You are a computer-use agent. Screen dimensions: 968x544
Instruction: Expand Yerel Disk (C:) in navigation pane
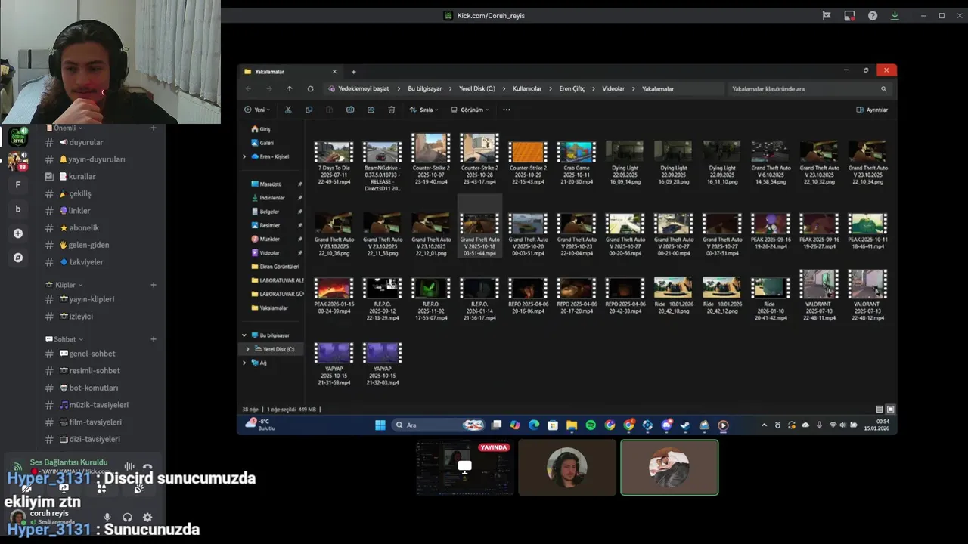pos(247,349)
